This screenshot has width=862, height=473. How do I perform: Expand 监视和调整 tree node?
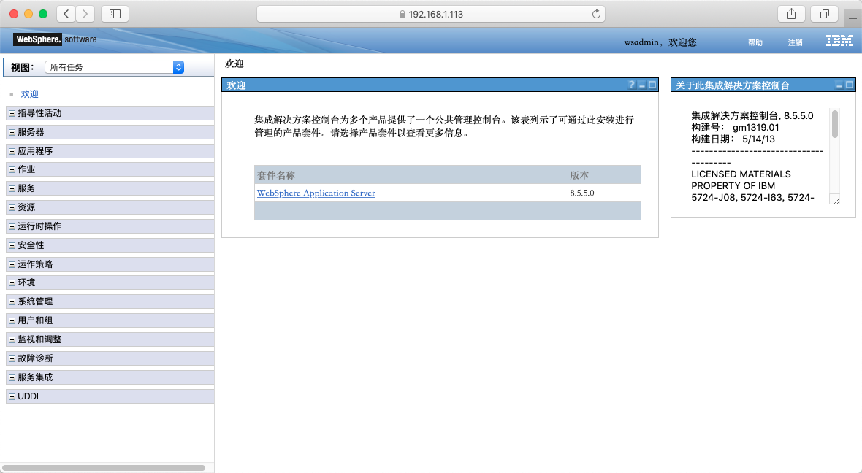click(x=12, y=339)
